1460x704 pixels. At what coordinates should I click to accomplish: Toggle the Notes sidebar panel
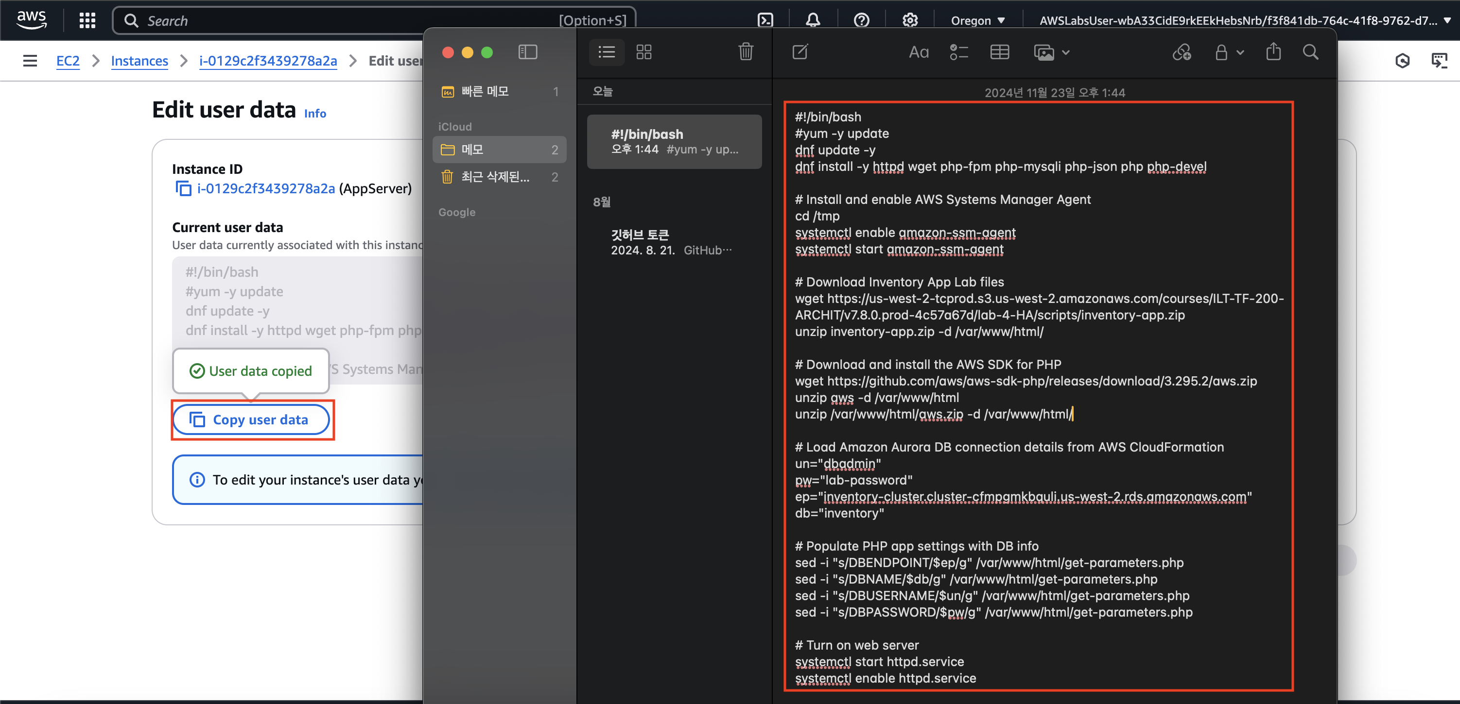[527, 52]
